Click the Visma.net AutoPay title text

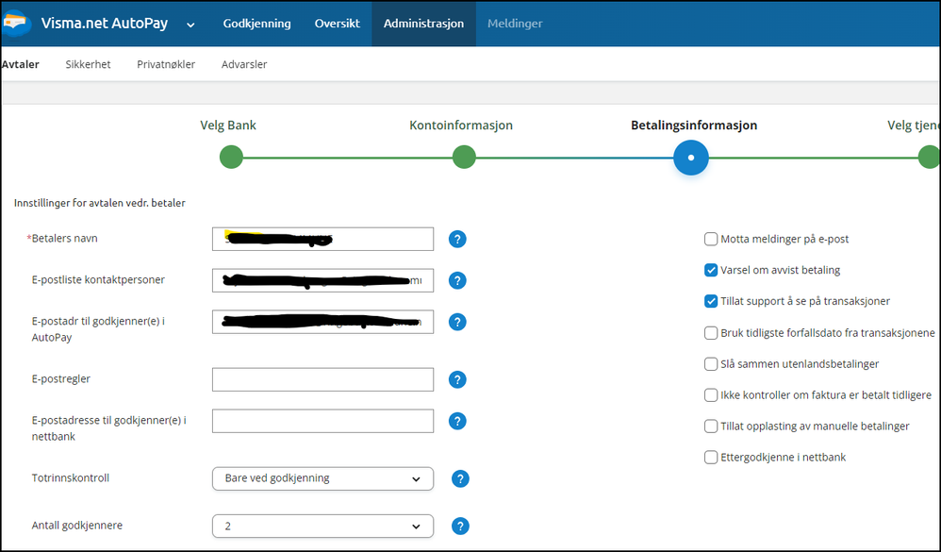(105, 24)
